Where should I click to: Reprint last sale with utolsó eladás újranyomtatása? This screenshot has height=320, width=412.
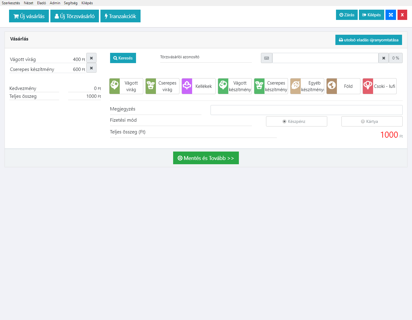[x=369, y=40]
